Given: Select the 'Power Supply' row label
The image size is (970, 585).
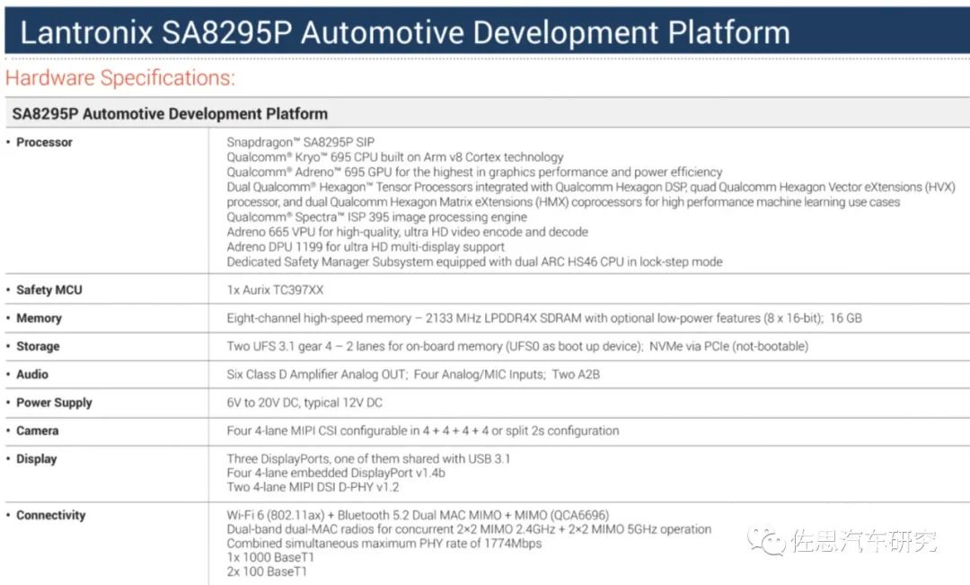Looking at the screenshot, I should tap(54, 403).
